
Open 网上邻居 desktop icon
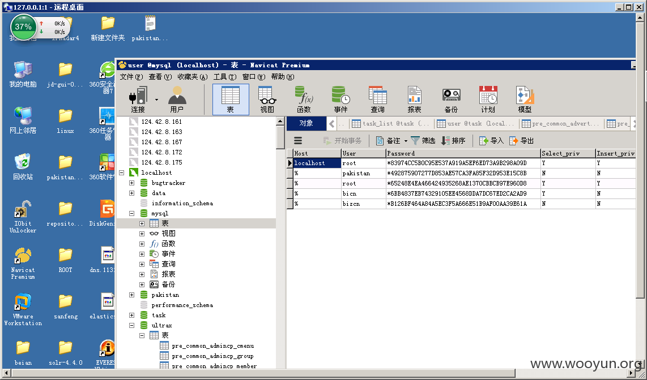[x=23, y=120]
